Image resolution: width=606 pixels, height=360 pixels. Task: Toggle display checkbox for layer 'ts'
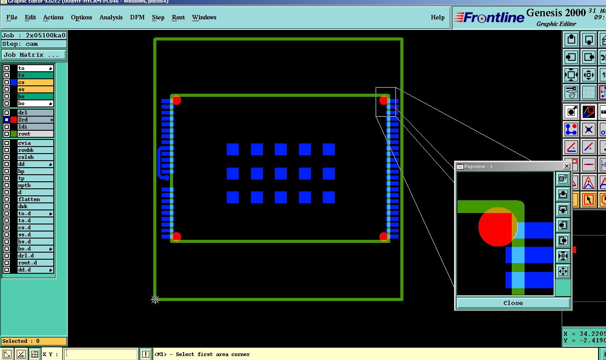tap(7, 75)
